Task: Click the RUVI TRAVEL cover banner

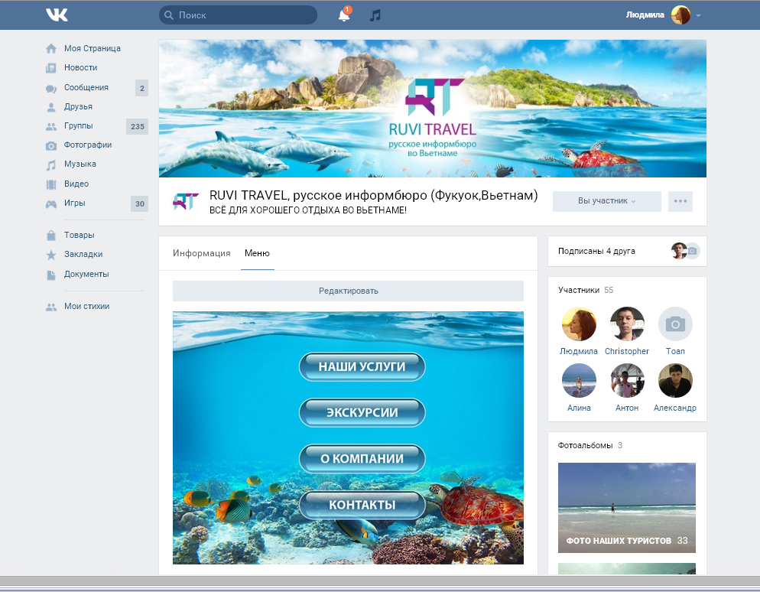Action: coord(432,109)
